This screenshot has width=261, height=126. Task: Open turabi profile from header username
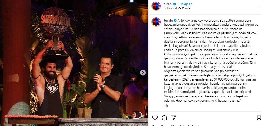pos(167,4)
